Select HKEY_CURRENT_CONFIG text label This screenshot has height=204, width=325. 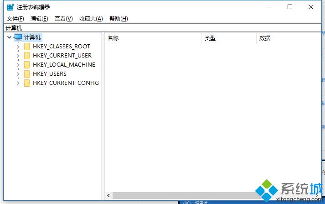pos(66,83)
